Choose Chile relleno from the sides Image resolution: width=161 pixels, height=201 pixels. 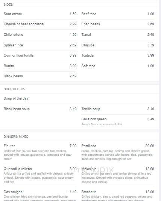point(40,35)
